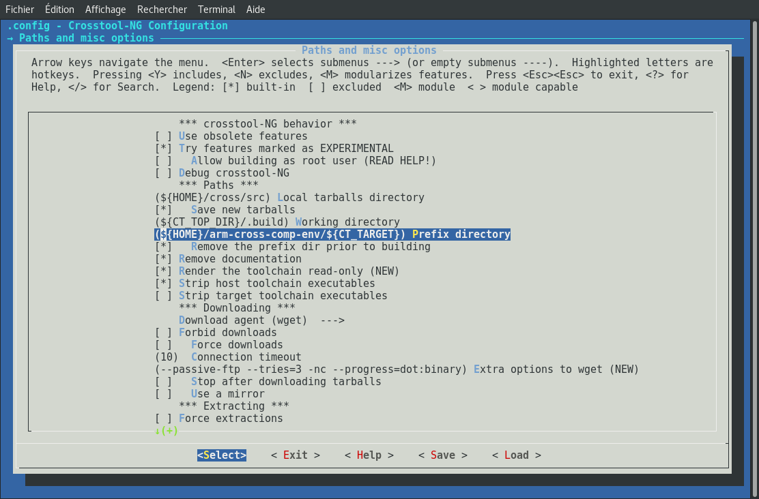The height and width of the screenshot is (499, 759).
Task: Click the Save button
Action: click(442, 455)
